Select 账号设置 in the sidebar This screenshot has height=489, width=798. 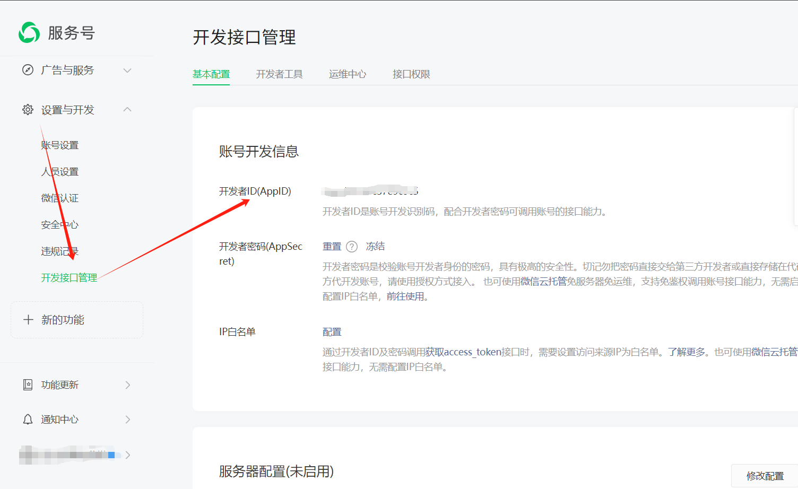pos(60,145)
